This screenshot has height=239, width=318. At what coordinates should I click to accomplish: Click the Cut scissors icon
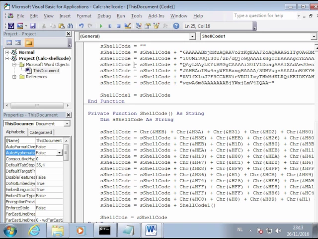coord(44,26)
